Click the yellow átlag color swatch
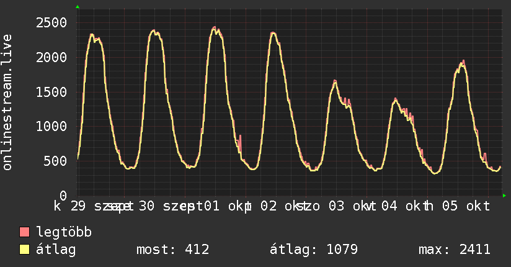 24,250
